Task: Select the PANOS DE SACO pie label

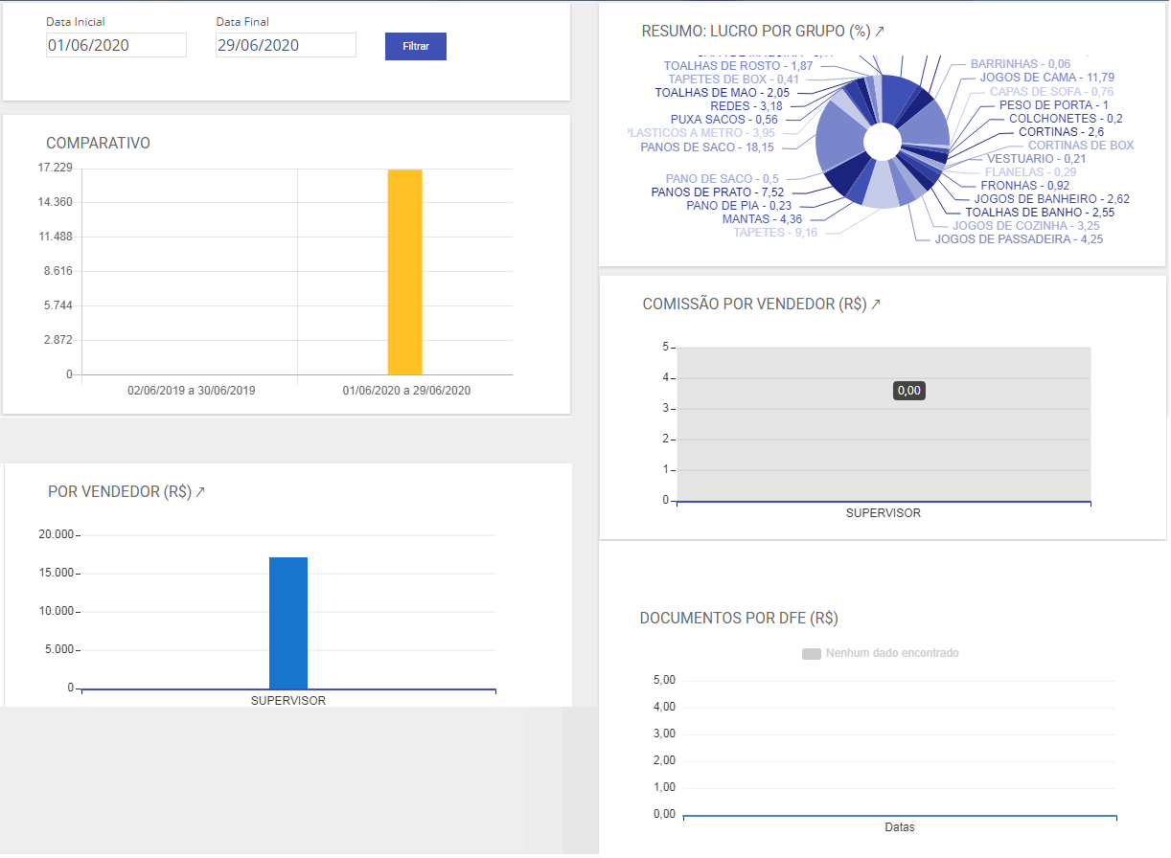Action: coord(707,147)
